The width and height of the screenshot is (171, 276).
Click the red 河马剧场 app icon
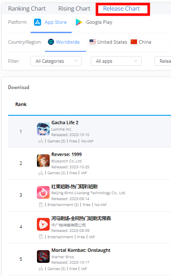click(x=43, y=224)
